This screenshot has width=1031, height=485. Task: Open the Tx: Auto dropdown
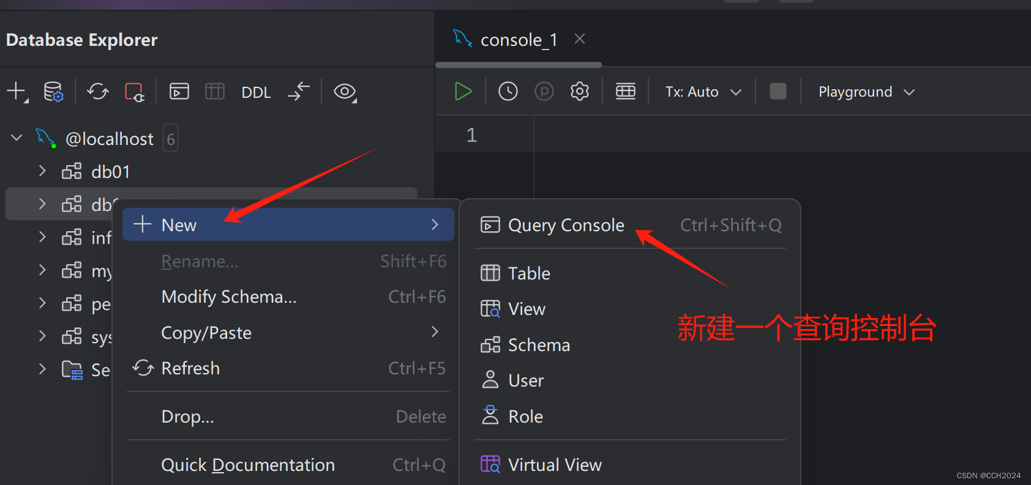[701, 91]
